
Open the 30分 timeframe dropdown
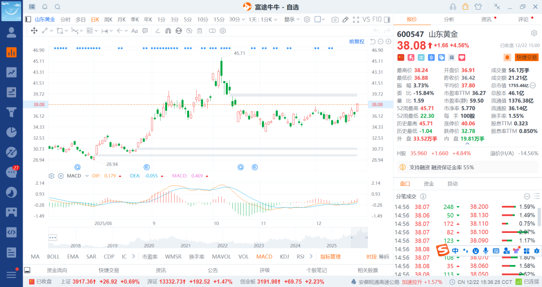click(237, 20)
